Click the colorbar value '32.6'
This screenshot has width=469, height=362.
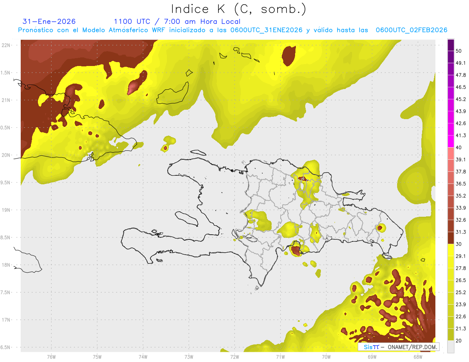pyautogui.click(x=460, y=220)
